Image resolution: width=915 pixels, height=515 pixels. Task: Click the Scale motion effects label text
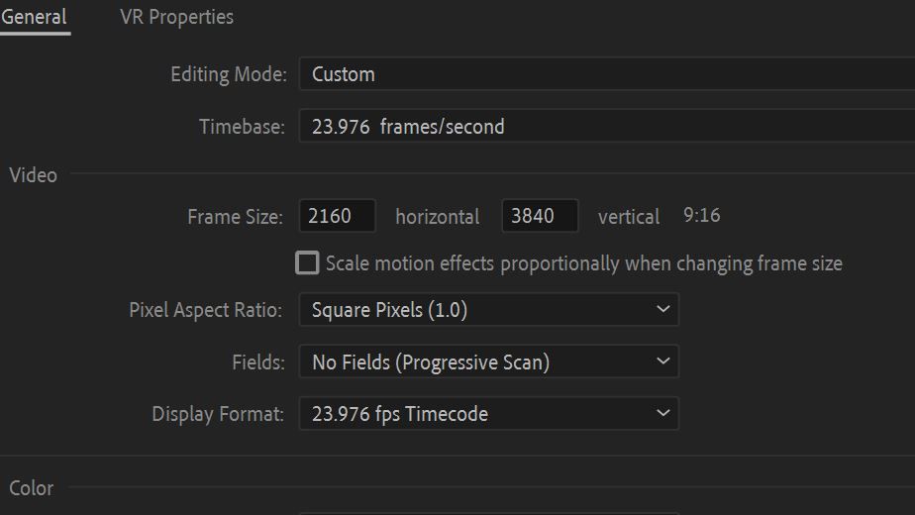click(x=583, y=263)
